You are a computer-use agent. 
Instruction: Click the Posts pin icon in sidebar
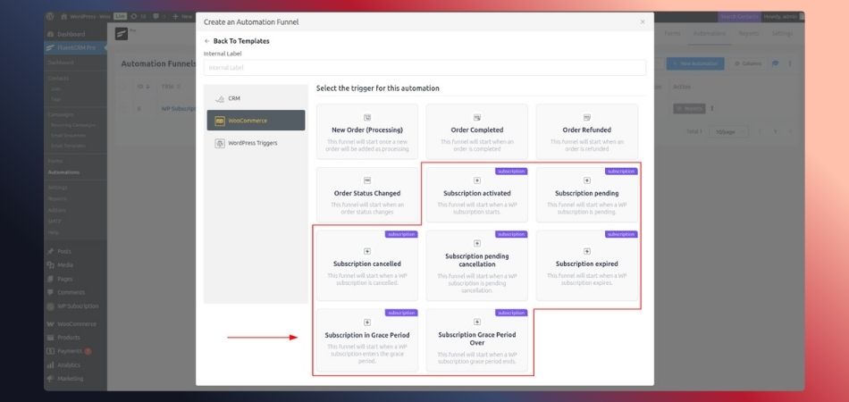51,252
